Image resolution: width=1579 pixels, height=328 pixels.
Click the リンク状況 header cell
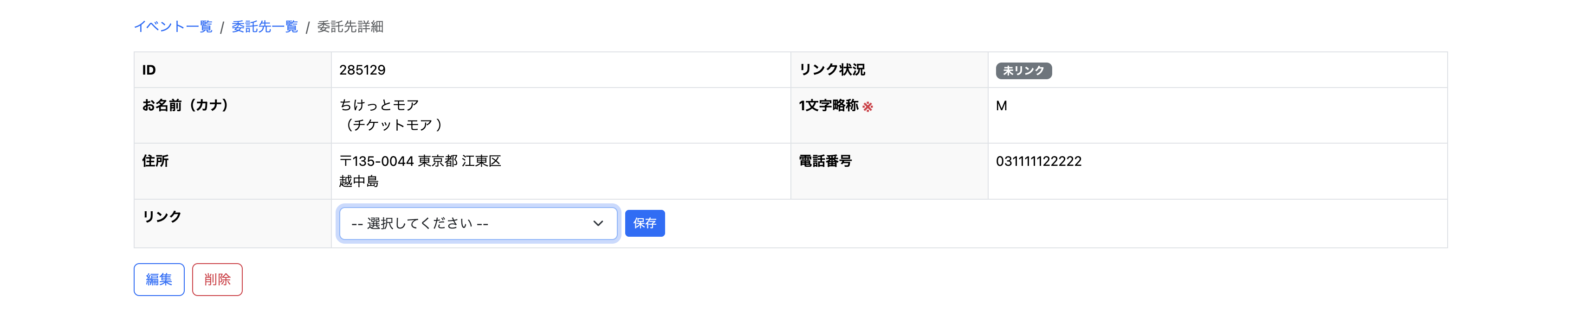coord(830,70)
